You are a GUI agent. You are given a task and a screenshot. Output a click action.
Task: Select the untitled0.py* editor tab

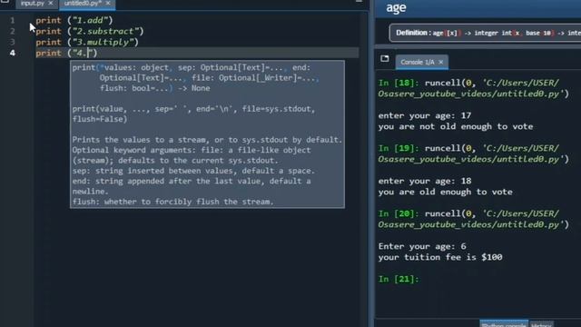[x=83, y=4]
